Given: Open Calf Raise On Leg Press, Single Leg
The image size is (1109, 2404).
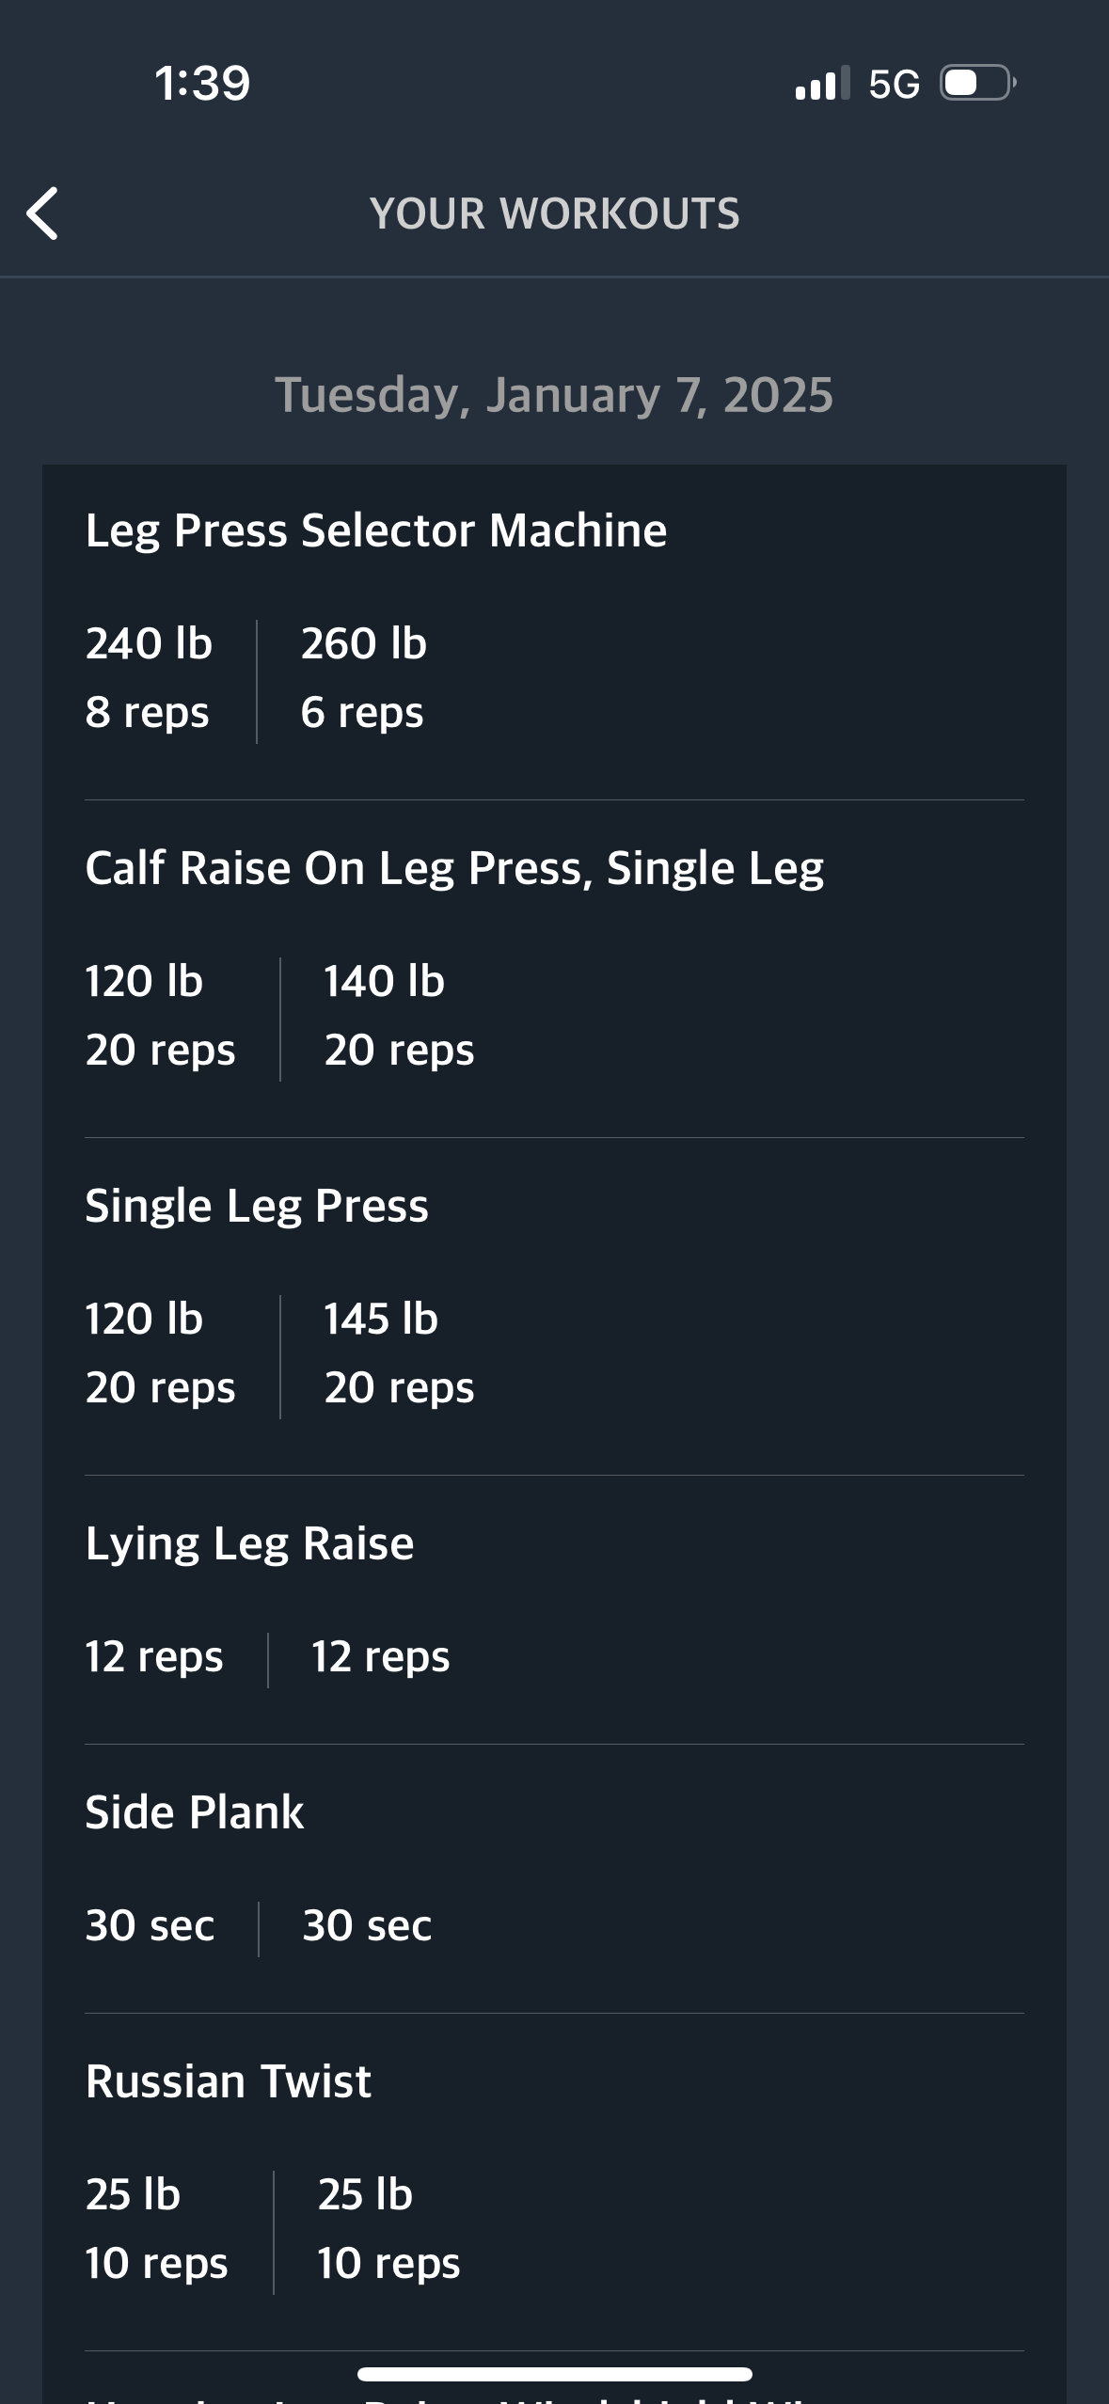Looking at the screenshot, I should 454,868.
